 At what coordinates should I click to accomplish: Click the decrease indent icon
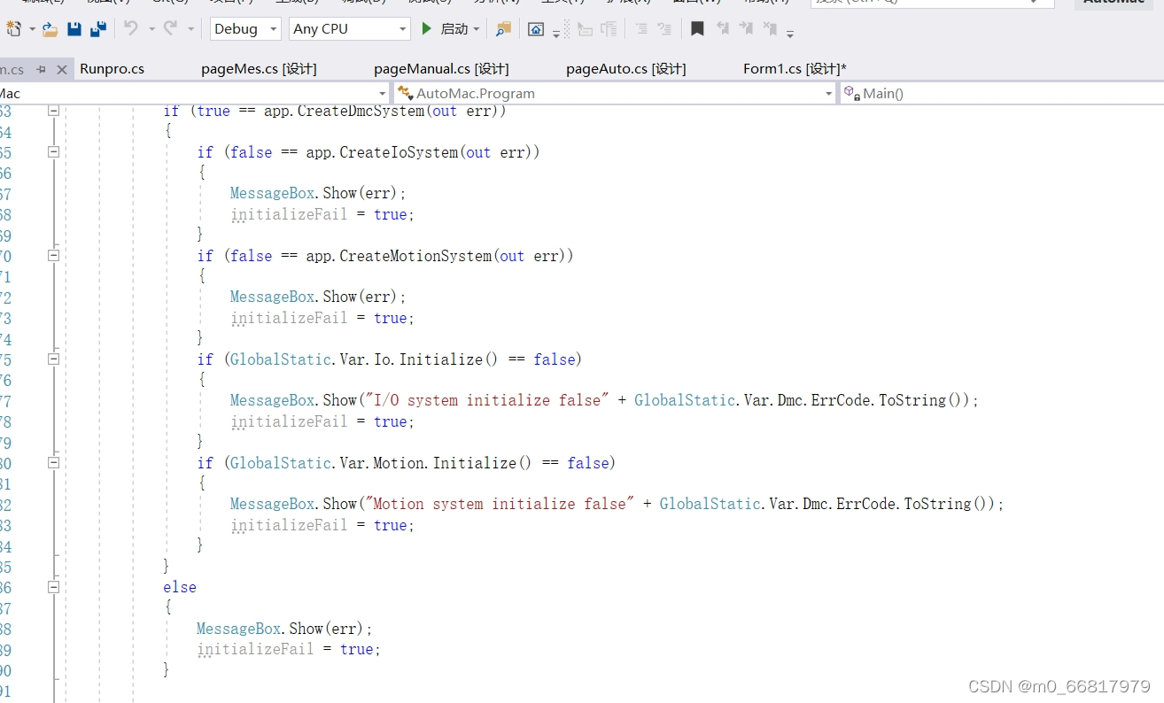pyautogui.click(x=585, y=29)
